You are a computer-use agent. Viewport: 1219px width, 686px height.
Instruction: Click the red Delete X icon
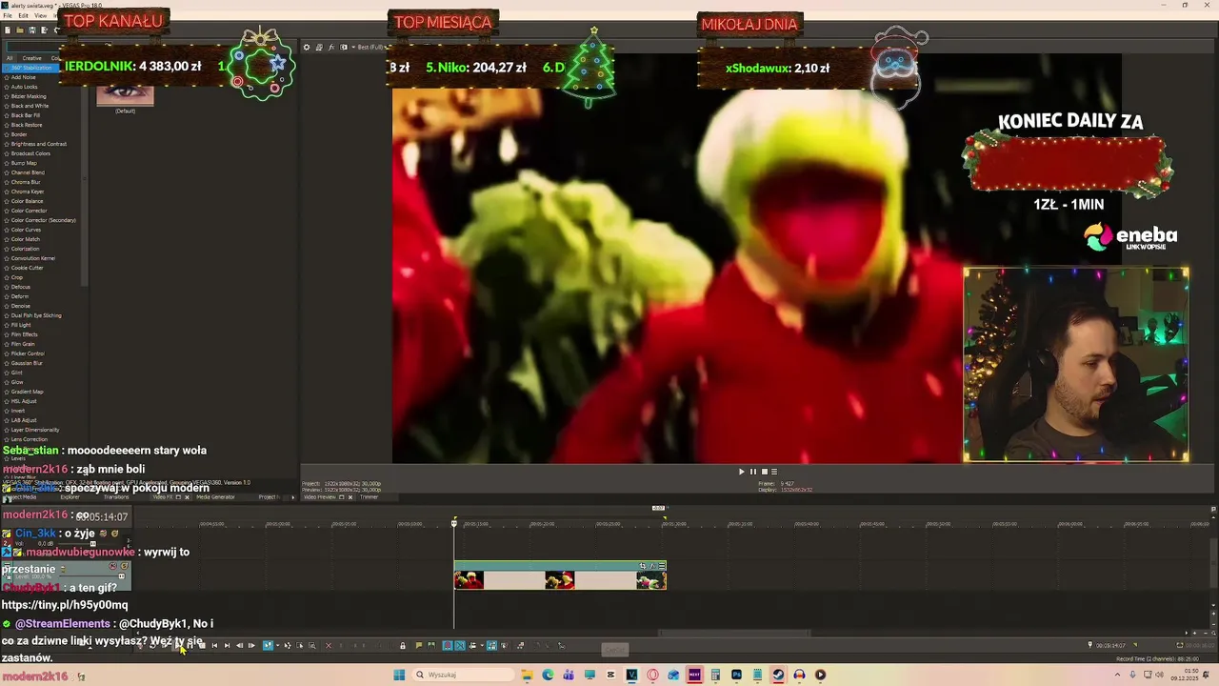pos(329,646)
